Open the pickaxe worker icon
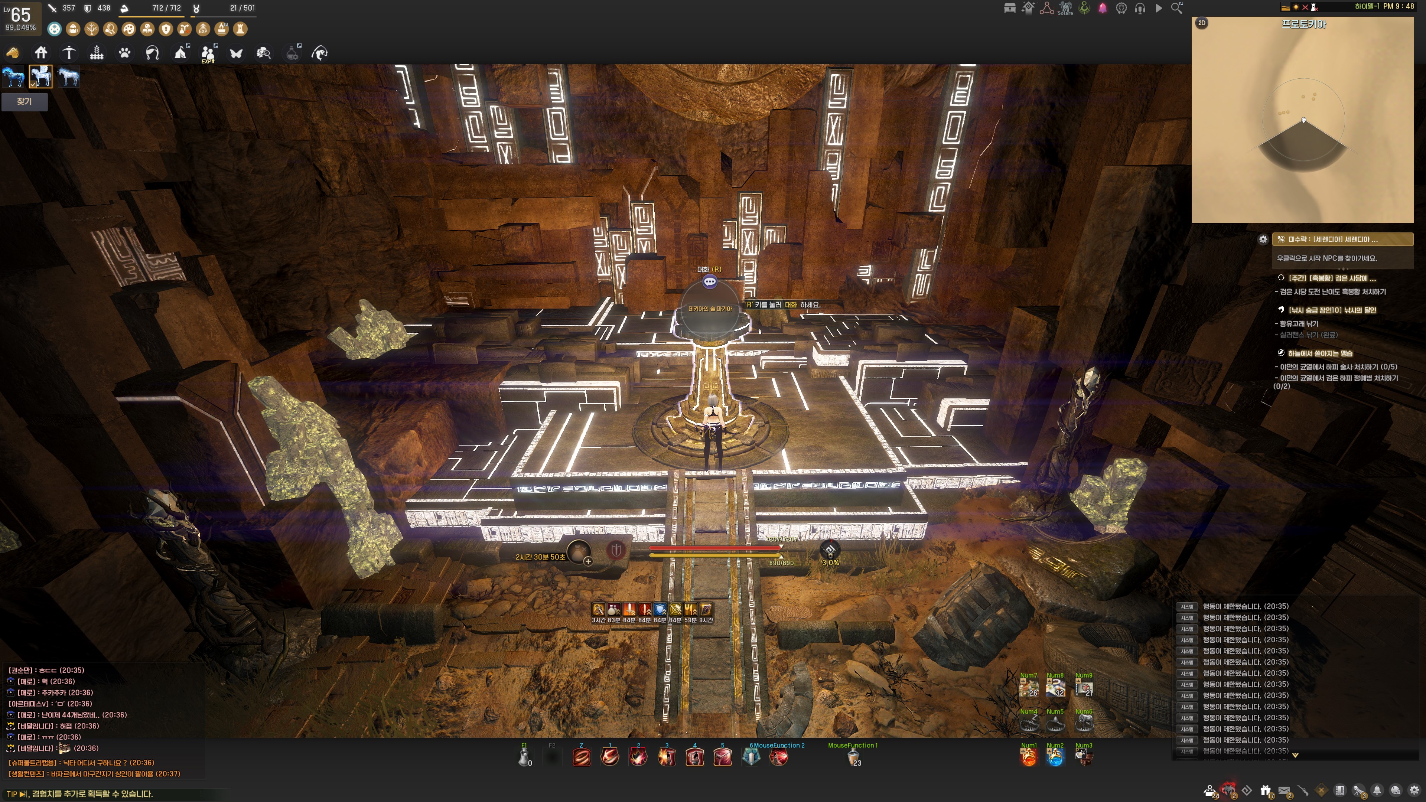Viewport: 1426px width, 802px height. (69, 53)
